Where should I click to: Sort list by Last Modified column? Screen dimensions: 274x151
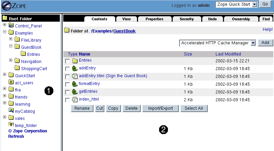pyautogui.click(x=228, y=54)
